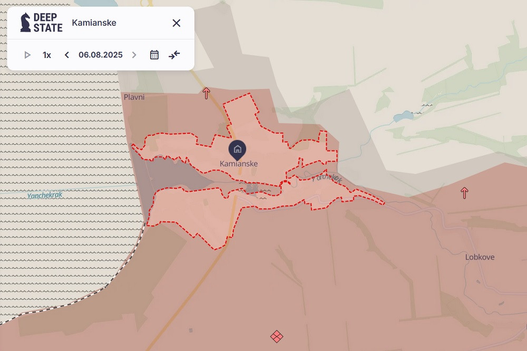Click the Kamianske title in the panel
This screenshot has width=527, height=351.
(x=94, y=23)
